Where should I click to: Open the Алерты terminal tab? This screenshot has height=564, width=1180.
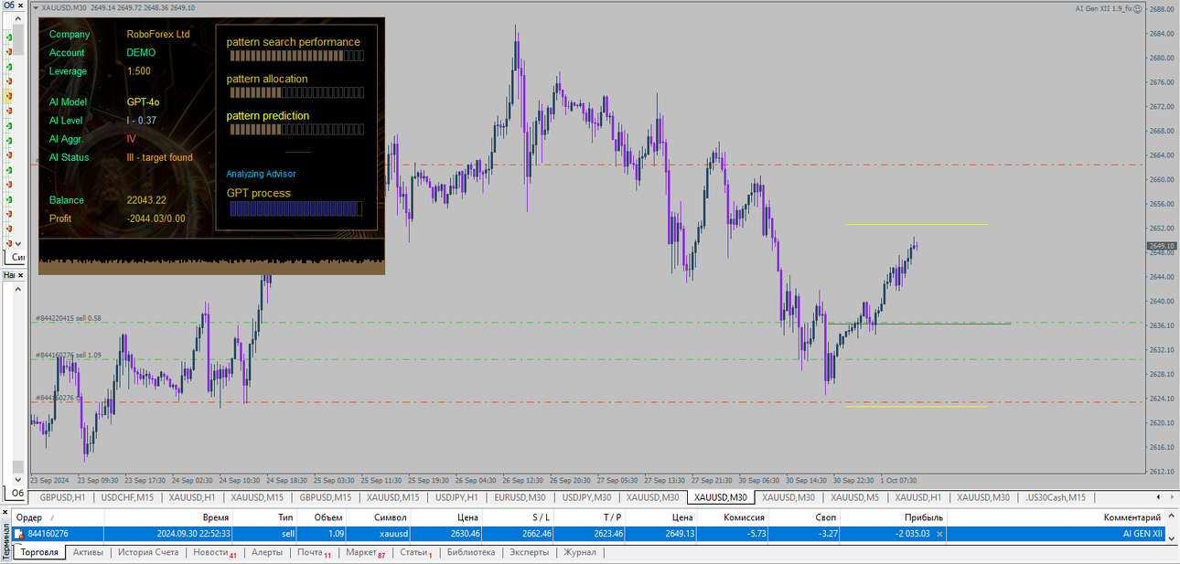point(267,552)
